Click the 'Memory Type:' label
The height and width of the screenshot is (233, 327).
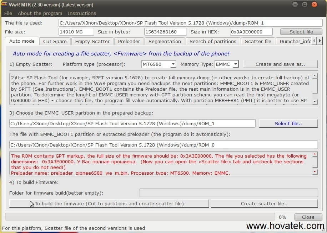(197, 64)
